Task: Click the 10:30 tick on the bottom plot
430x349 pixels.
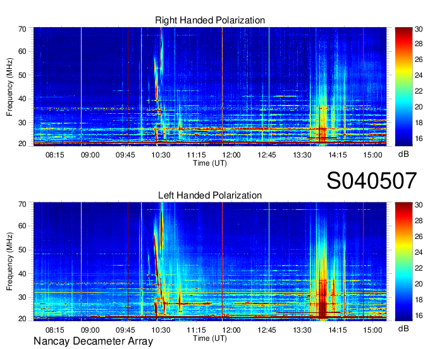Action: (161, 330)
